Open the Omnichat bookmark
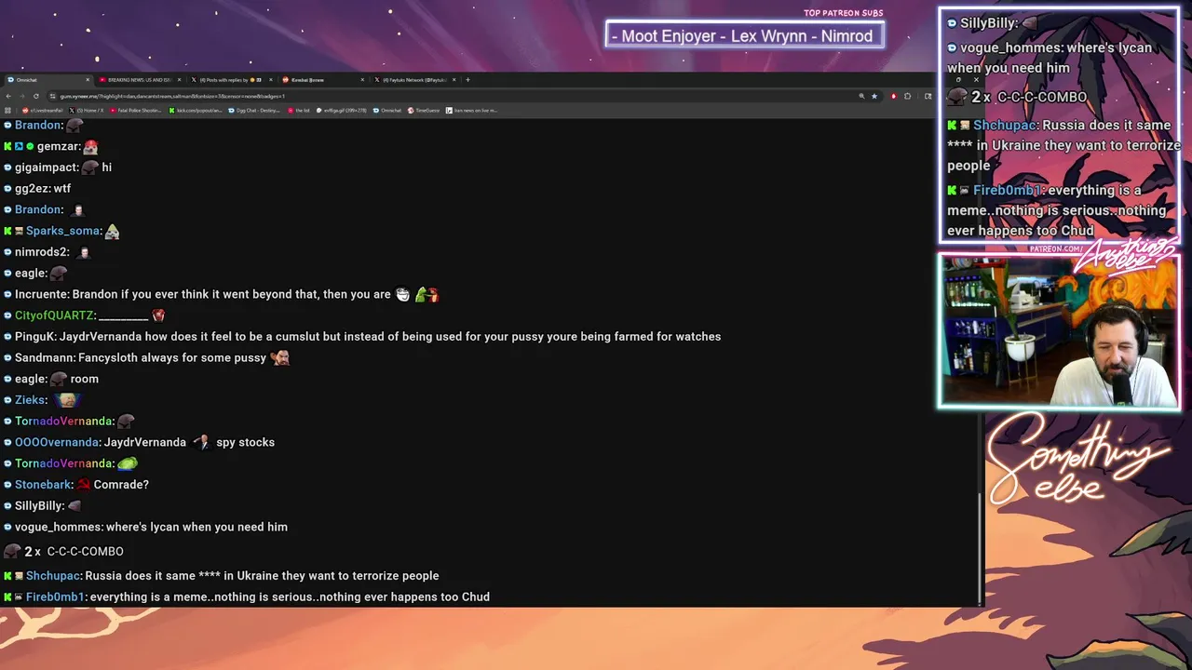The width and height of the screenshot is (1192, 670). [387, 111]
